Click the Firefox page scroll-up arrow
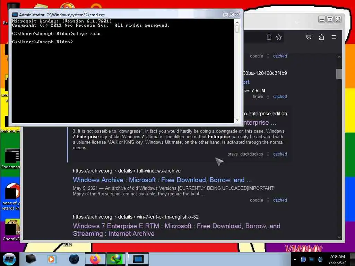The image size is (355, 266). [339, 57]
